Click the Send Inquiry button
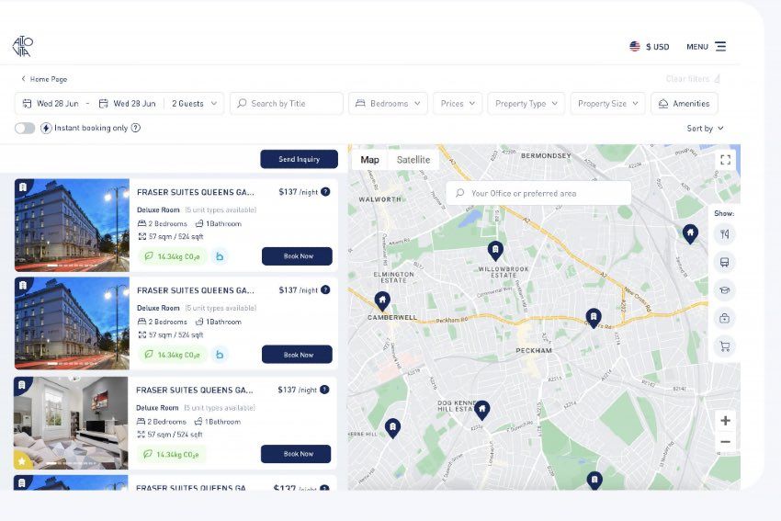The height and width of the screenshot is (521, 781). [299, 159]
